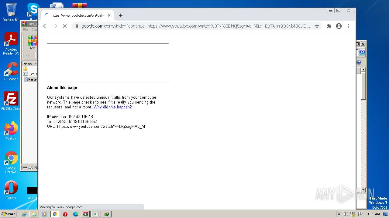Open the help question mark in background window

click(x=359, y=62)
